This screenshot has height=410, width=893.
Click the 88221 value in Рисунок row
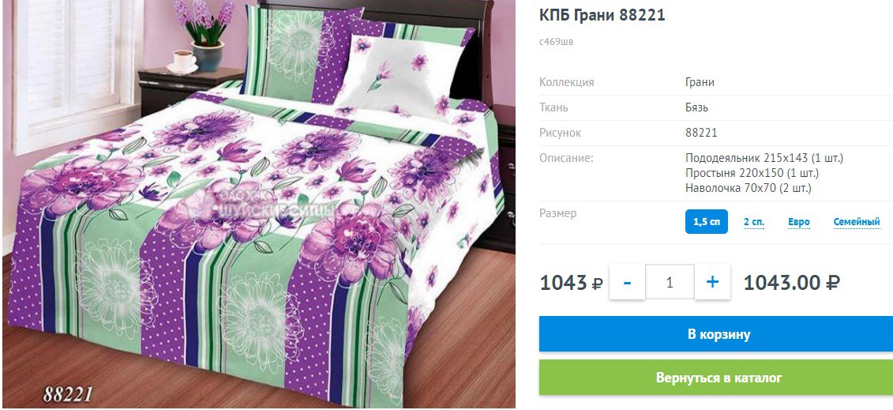(x=701, y=134)
